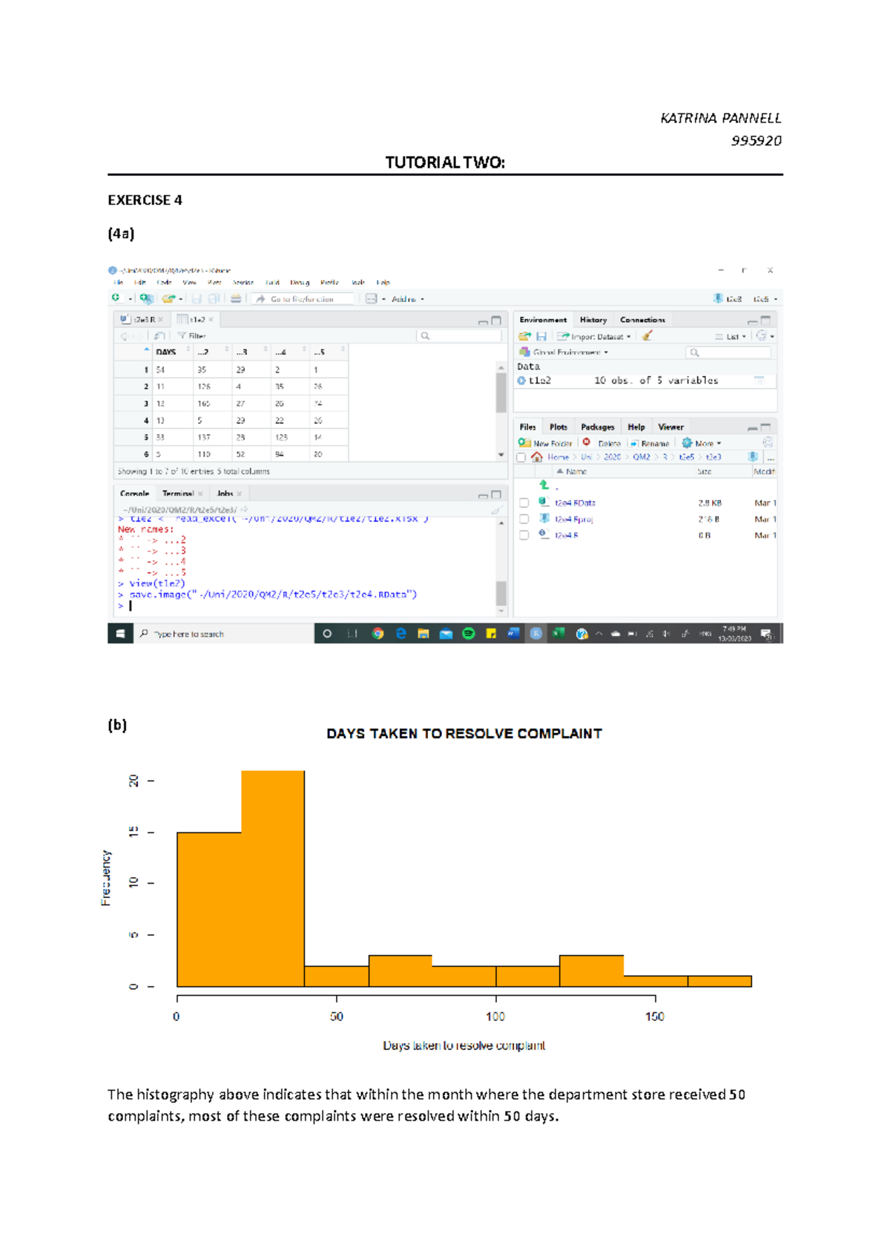Open Chrome from the Windows taskbar
Screen dimensions: 890x1260
(378, 634)
